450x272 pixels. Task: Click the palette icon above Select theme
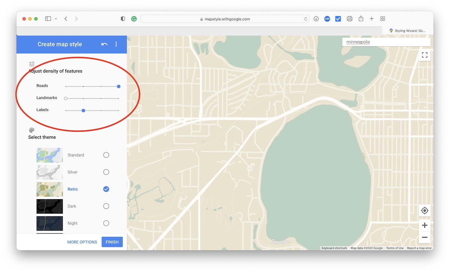31,130
